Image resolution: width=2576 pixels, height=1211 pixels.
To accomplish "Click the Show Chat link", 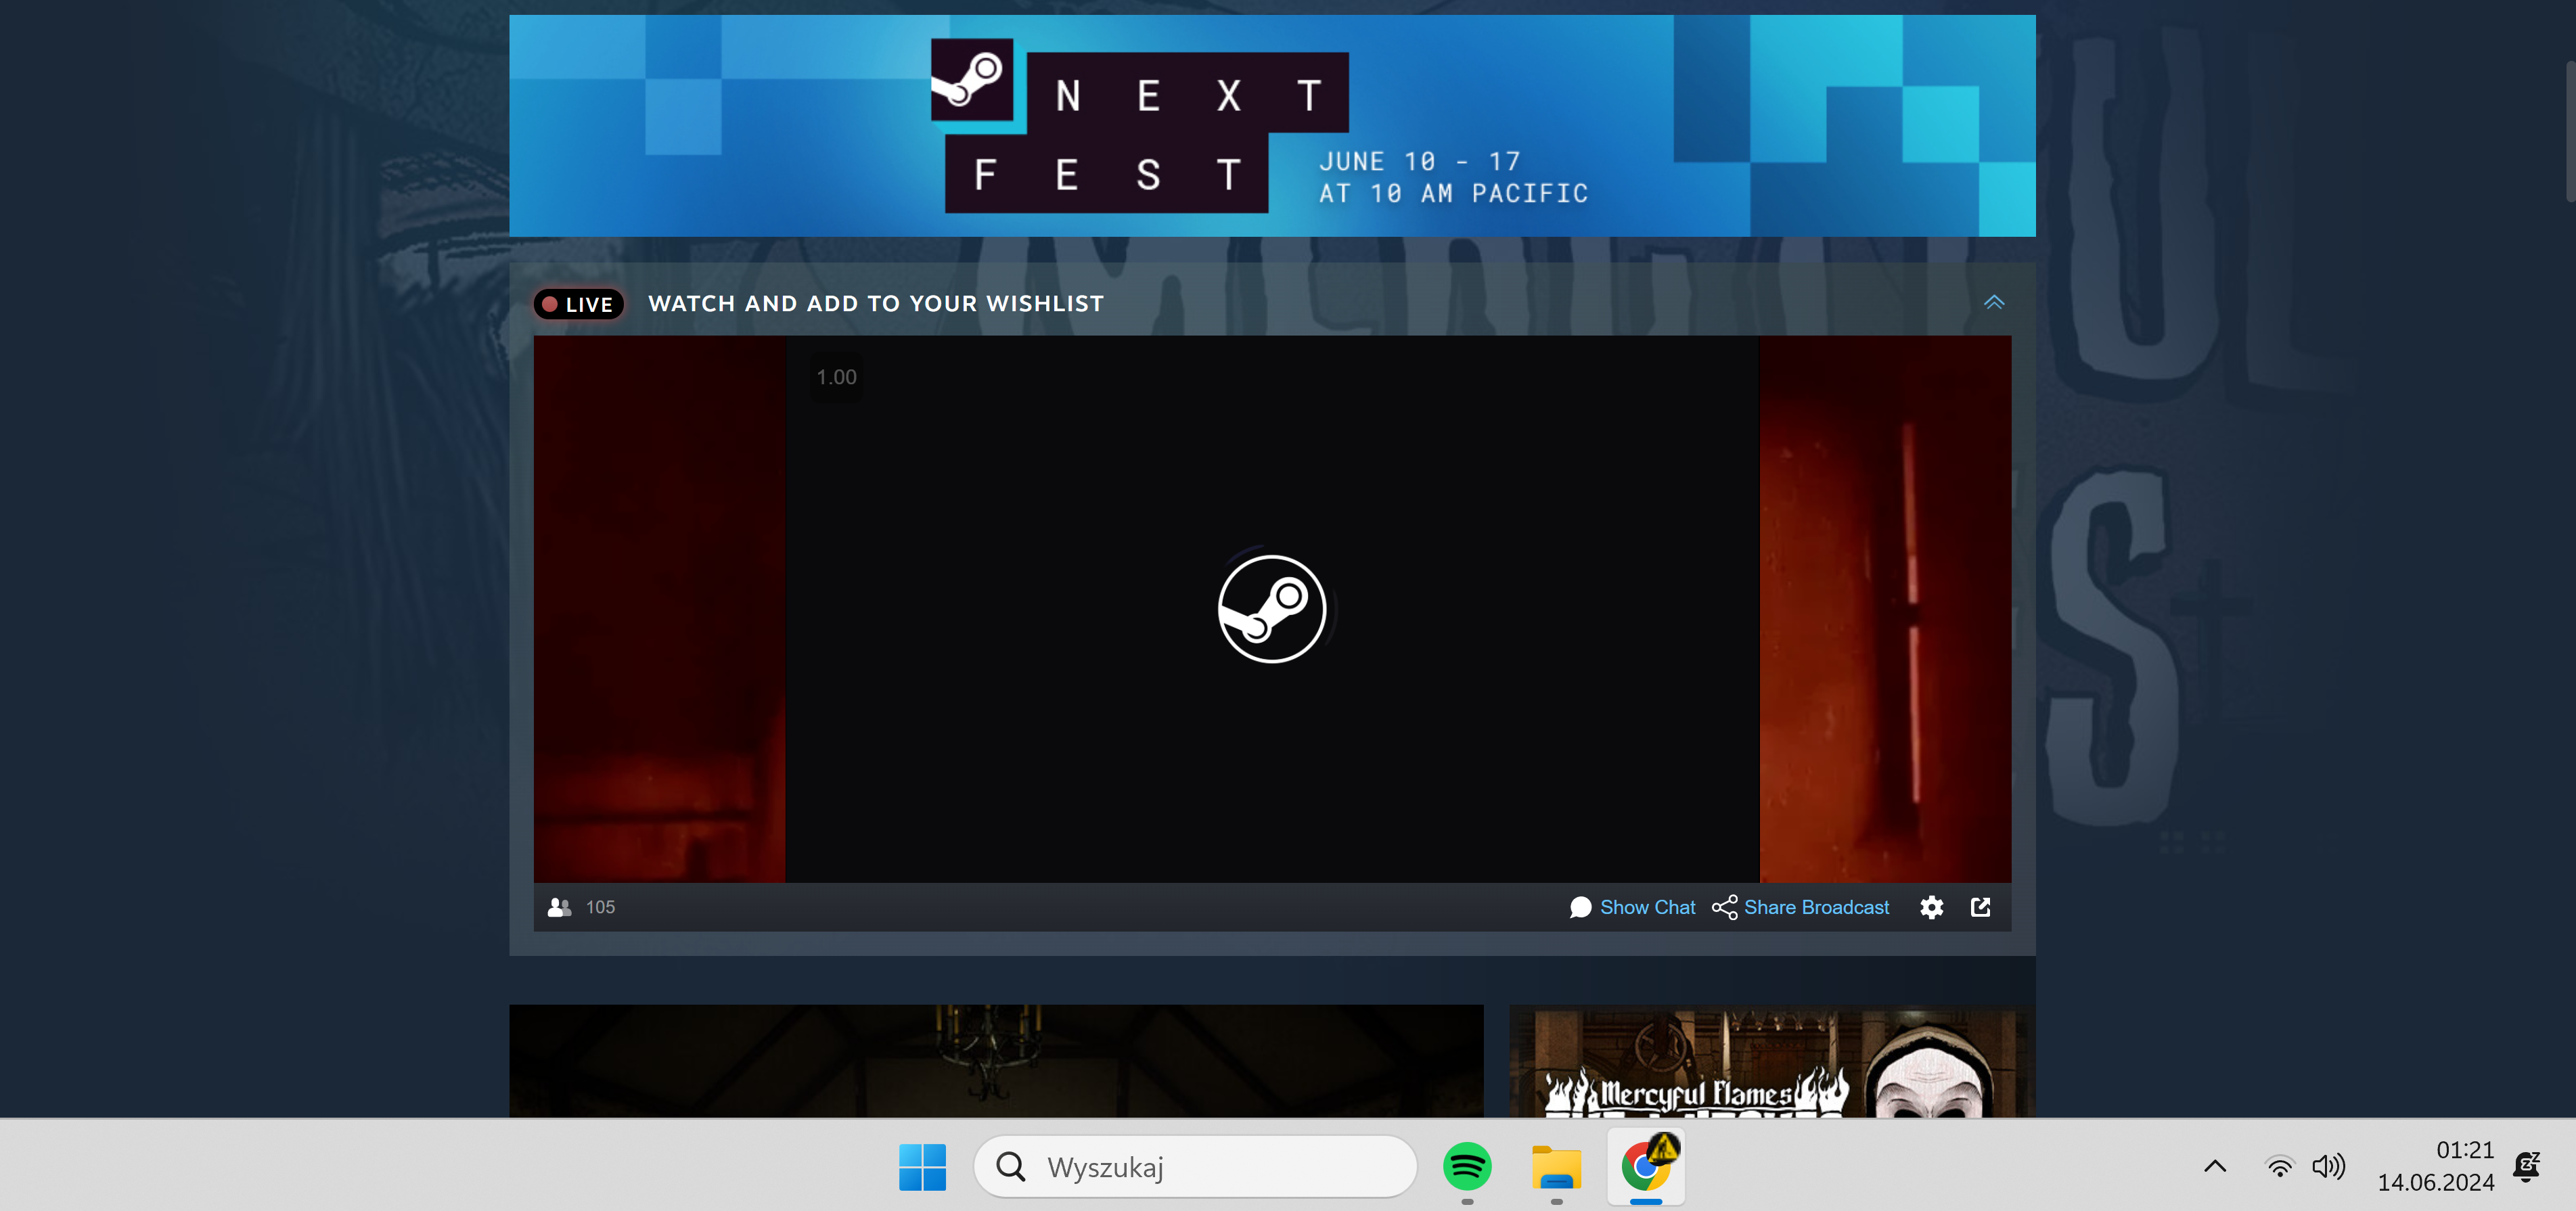I will click(x=1647, y=907).
